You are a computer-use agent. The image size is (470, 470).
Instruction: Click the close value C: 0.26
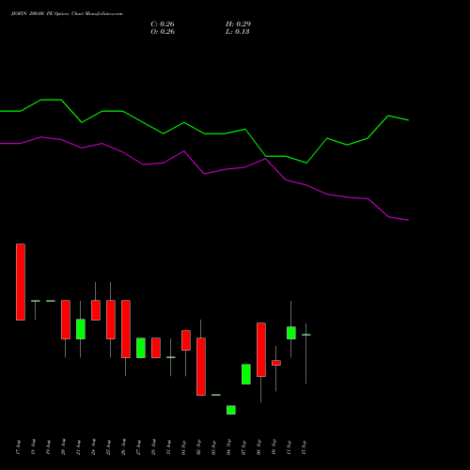tap(163, 24)
